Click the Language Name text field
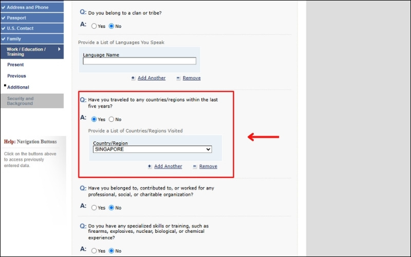This screenshot has height=257, width=411. pyautogui.click(x=140, y=61)
